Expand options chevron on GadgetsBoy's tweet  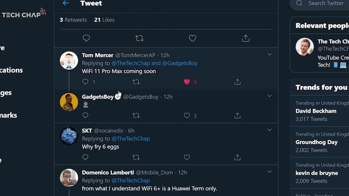269,96
